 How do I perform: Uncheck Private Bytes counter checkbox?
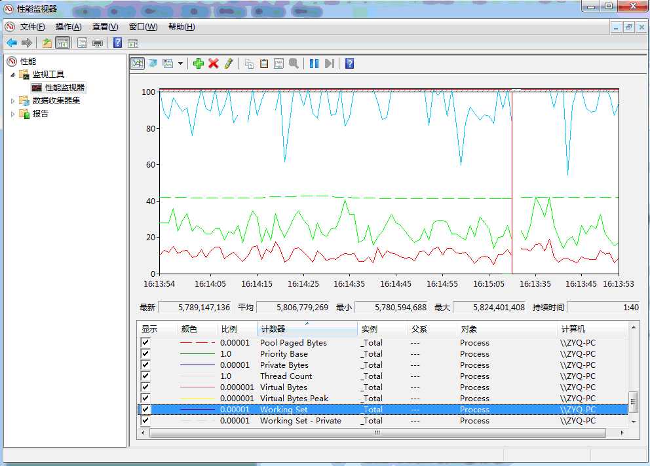tap(145, 365)
